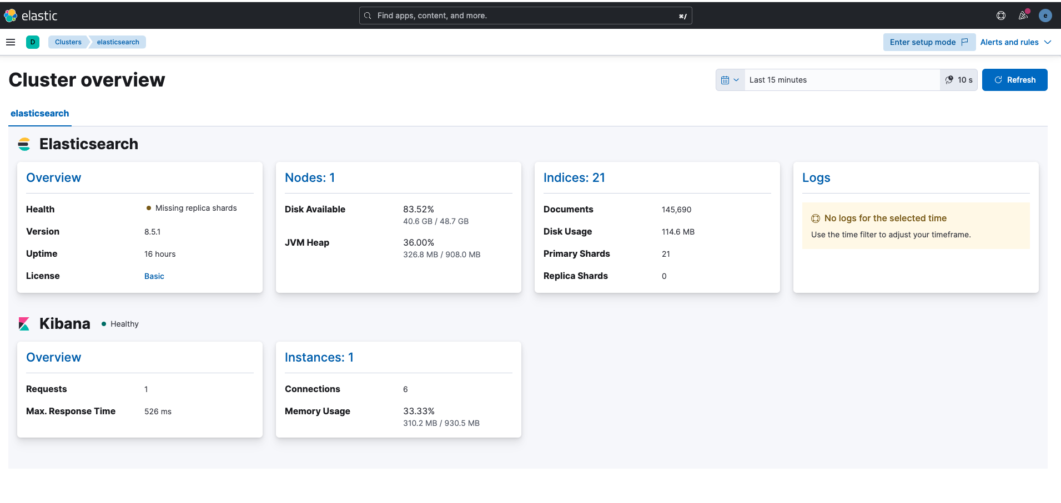This screenshot has width=1061, height=503.
Task: Click the Elasticsearch section heading
Action: pos(89,144)
